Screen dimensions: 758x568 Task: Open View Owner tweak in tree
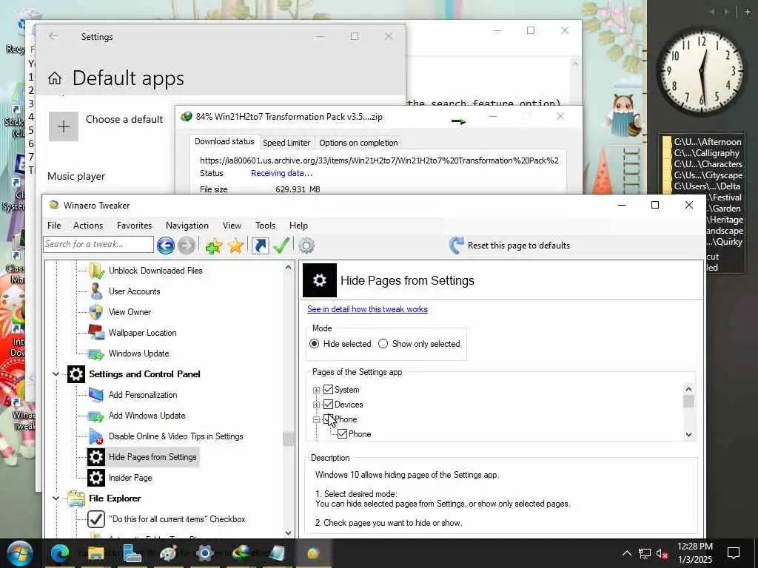click(130, 312)
